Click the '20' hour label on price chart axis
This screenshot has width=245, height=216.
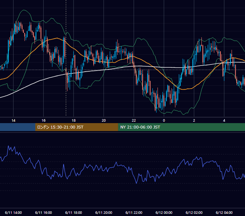coord(104,121)
